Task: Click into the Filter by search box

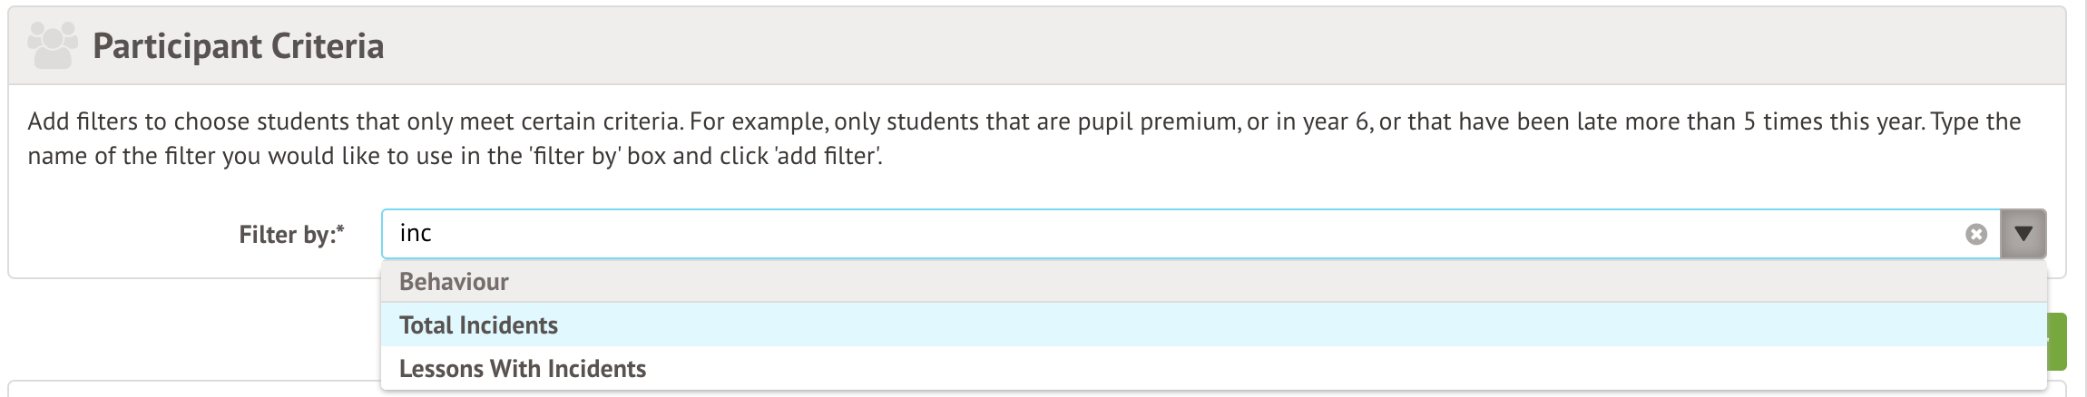Action: click(1180, 234)
